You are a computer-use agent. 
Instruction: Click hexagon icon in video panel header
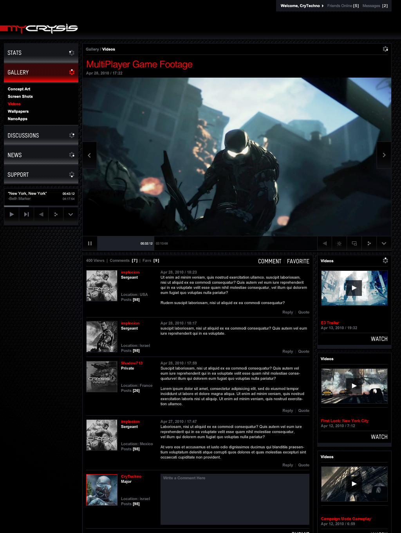pos(385,49)
